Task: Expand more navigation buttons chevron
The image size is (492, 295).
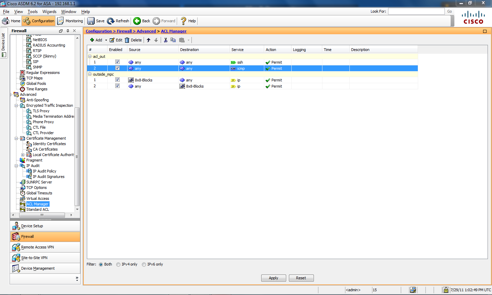Action: point(77,279)
